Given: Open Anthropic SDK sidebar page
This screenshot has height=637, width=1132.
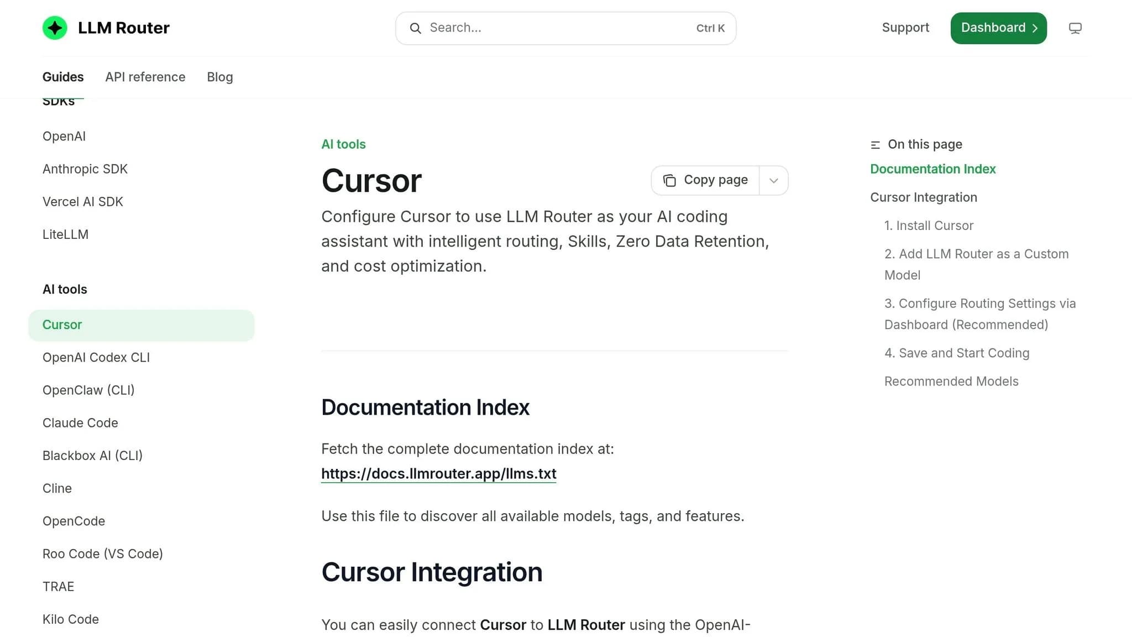Looking at the screenshot, I should (85, 169).
